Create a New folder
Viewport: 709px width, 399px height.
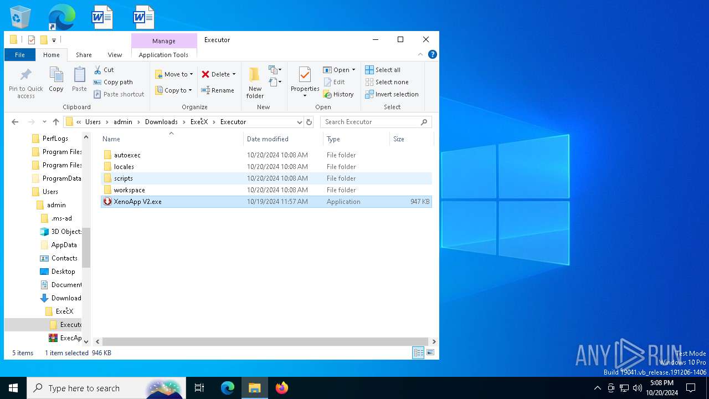(x=255, y=83)
